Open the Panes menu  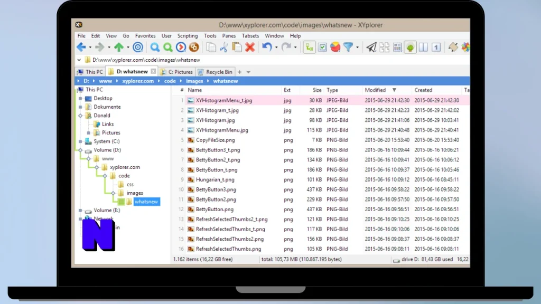(x=229, y=36)
